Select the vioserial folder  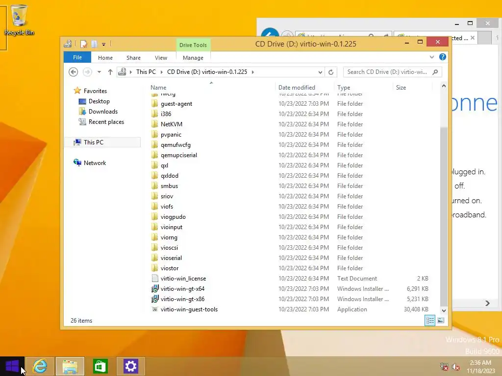(171, 258)
